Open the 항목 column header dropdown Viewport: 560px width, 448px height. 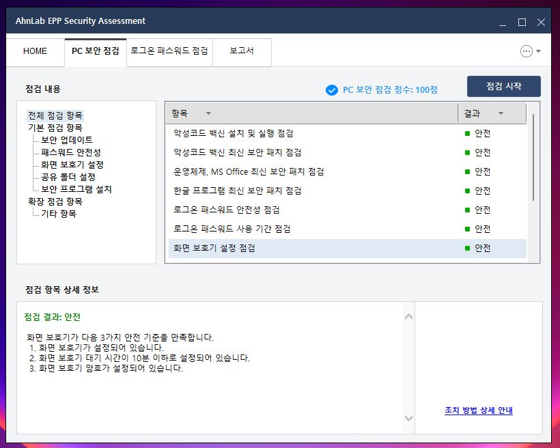[208, 113]
